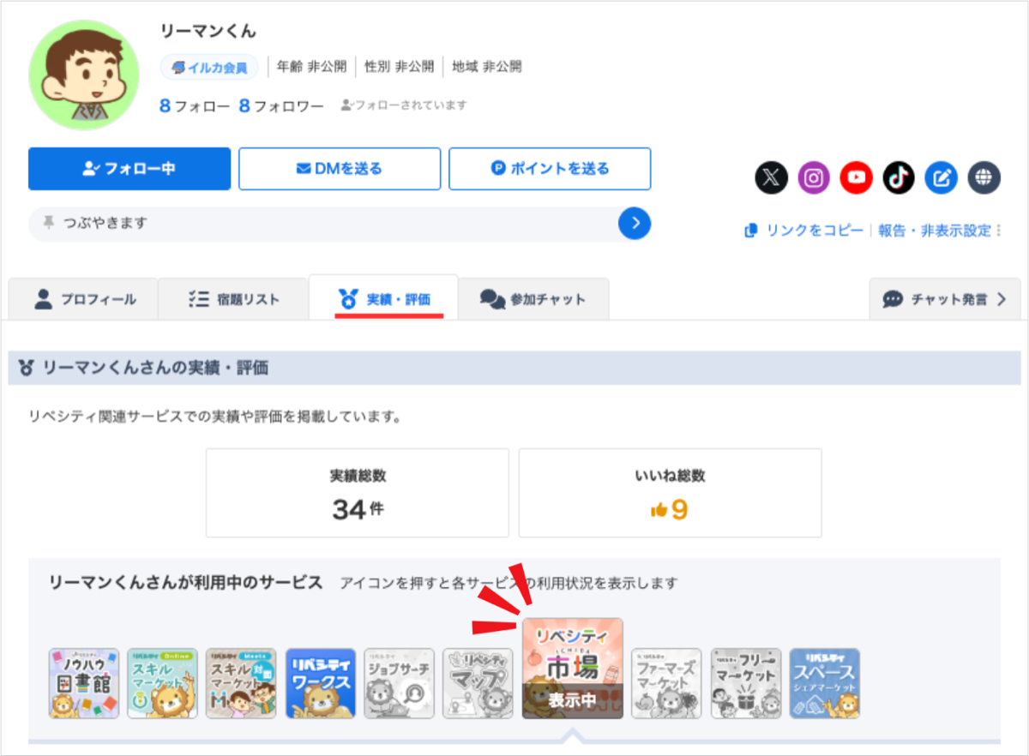1029x756 pixels.
Task: Open the フリーマーケット service icon
Action: coord(746,683)
